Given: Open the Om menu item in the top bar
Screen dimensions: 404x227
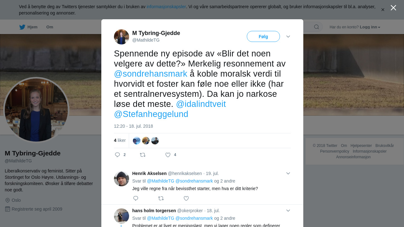Looking at the screenshot, I should [50, 27].
